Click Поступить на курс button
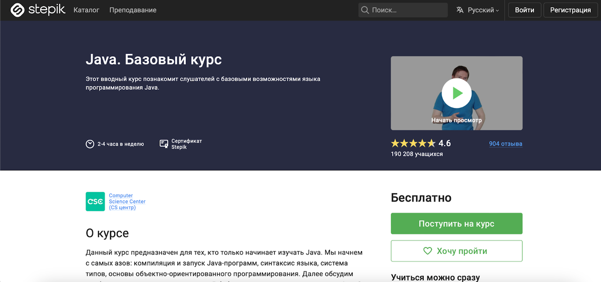 [x=456, y=223]
